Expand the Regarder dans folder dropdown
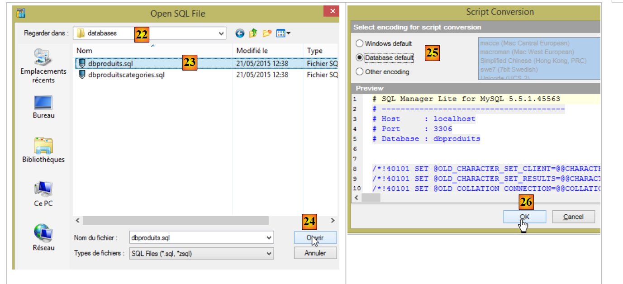Viewport: 623px width, 284px height. 221,33
